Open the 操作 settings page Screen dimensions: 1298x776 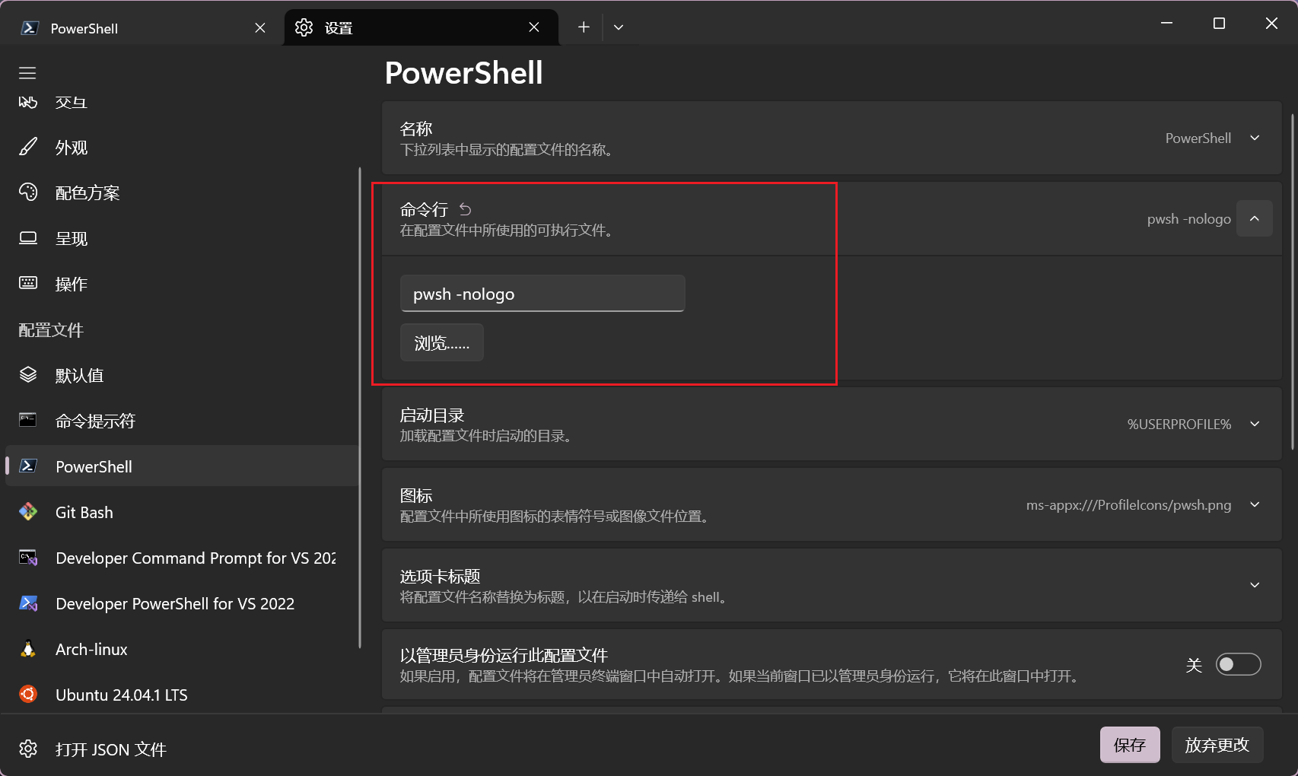(x=182, y=284)
